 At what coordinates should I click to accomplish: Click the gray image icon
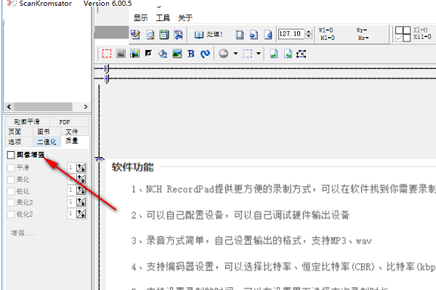tap(121, 53)
